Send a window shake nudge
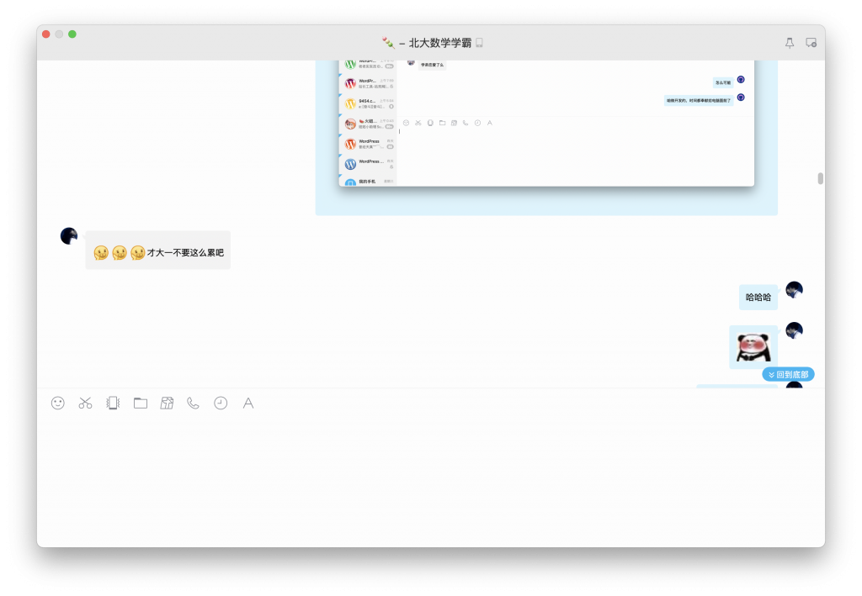 (112, 403)
